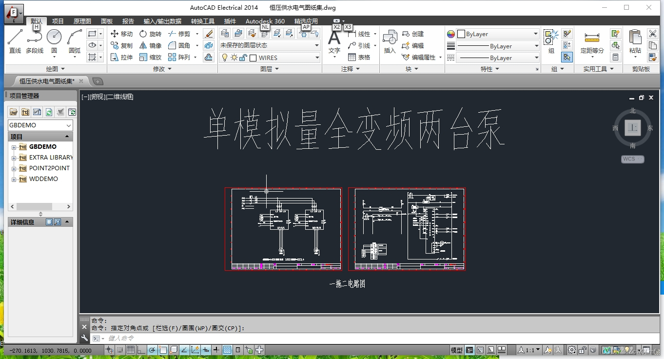This screenshot has width=664, height=359.
Task: Click the erase brush icon in 修改 panel
Action: pyautogui.click(x=209, y=34)
